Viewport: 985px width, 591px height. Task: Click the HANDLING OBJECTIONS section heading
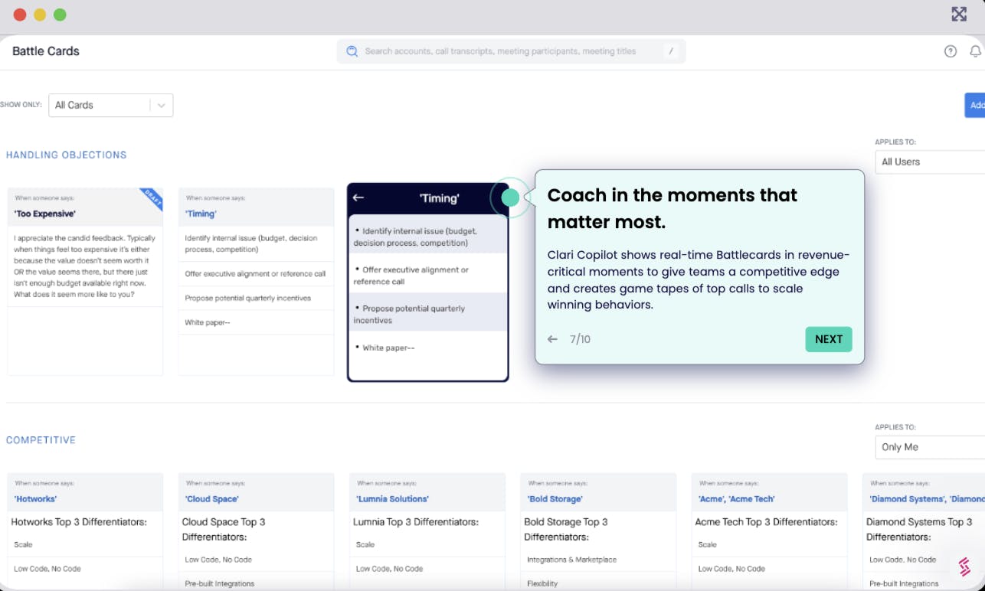click(67, 155)
